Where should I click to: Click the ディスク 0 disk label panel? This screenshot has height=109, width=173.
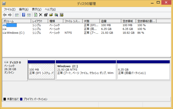coord(15,70)
